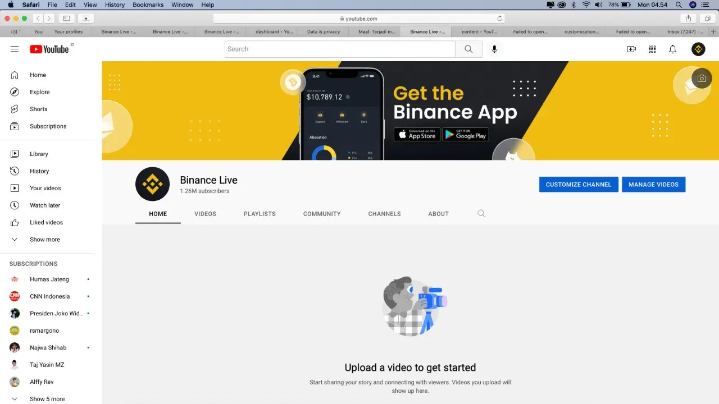Switch to the VIDEOS tab
Viewport: 719px width, 404px height.
pos(205,214)
